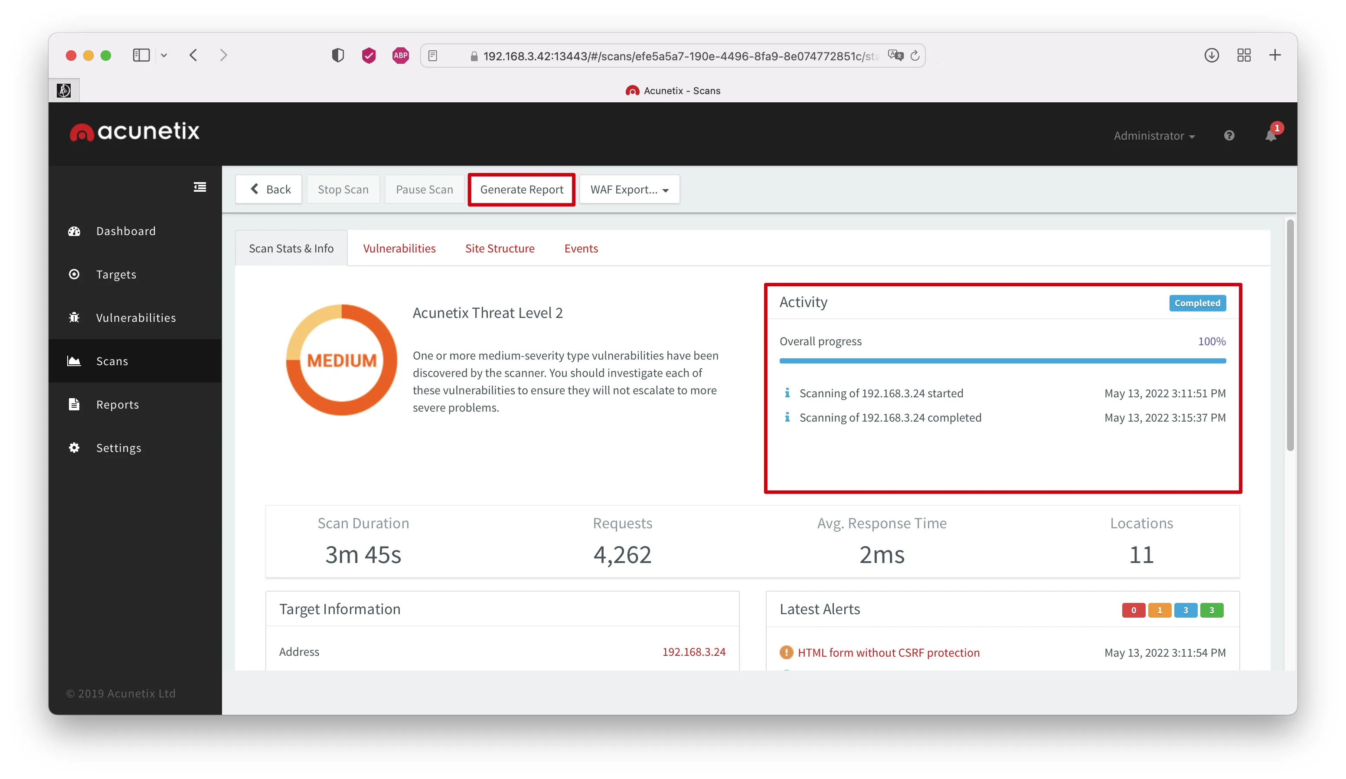The height and width of the screenshot is (779, 1346).
Task: Click the Scanning of 192.168.3.24 started entry
Action: point(1003,393)
